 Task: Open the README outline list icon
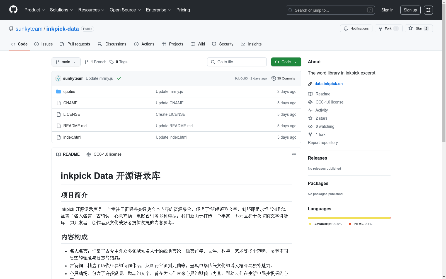point(294,155)
